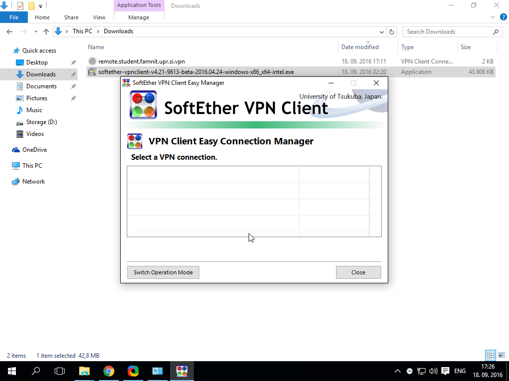Click the Task View taskbar icon
The width and height of the screenshot is (509, 381).
60,371
